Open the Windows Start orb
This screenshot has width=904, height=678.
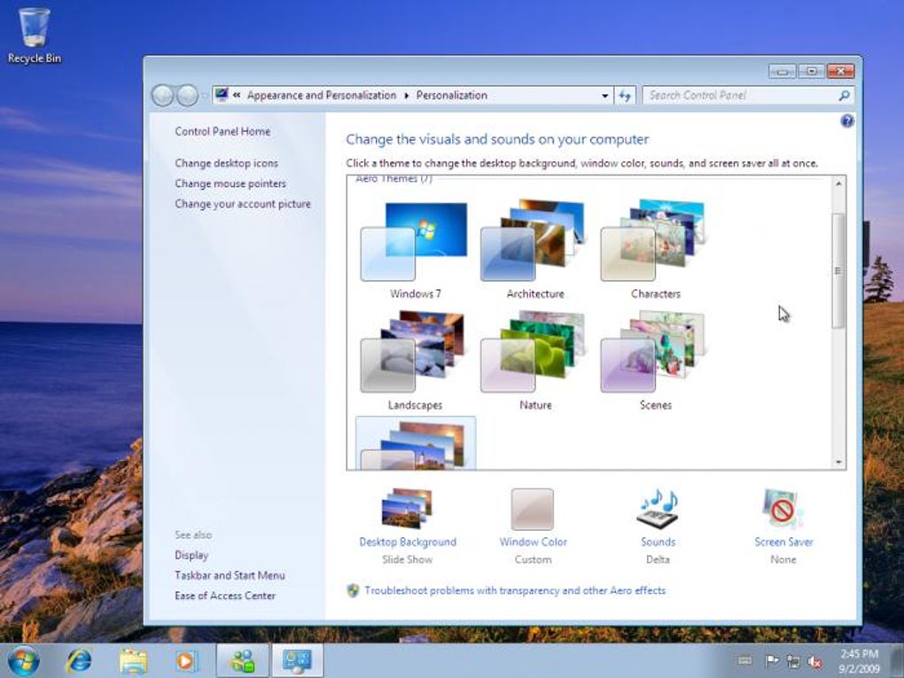click(24, 660)
